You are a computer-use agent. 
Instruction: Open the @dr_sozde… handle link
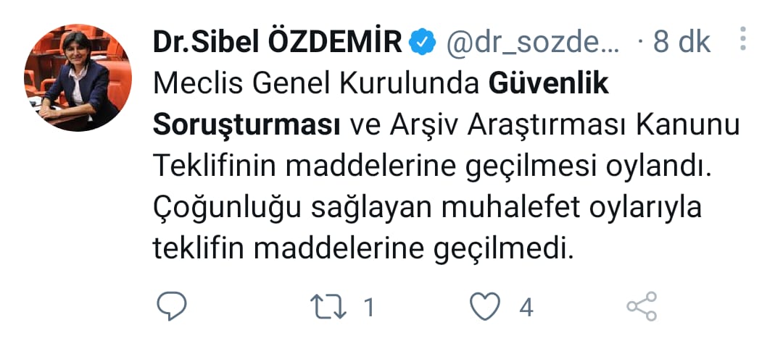point(532,43)
